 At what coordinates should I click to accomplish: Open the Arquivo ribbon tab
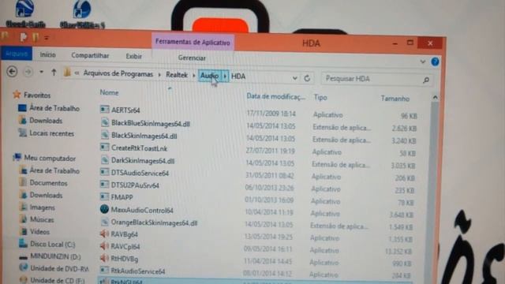click(17, 54)
